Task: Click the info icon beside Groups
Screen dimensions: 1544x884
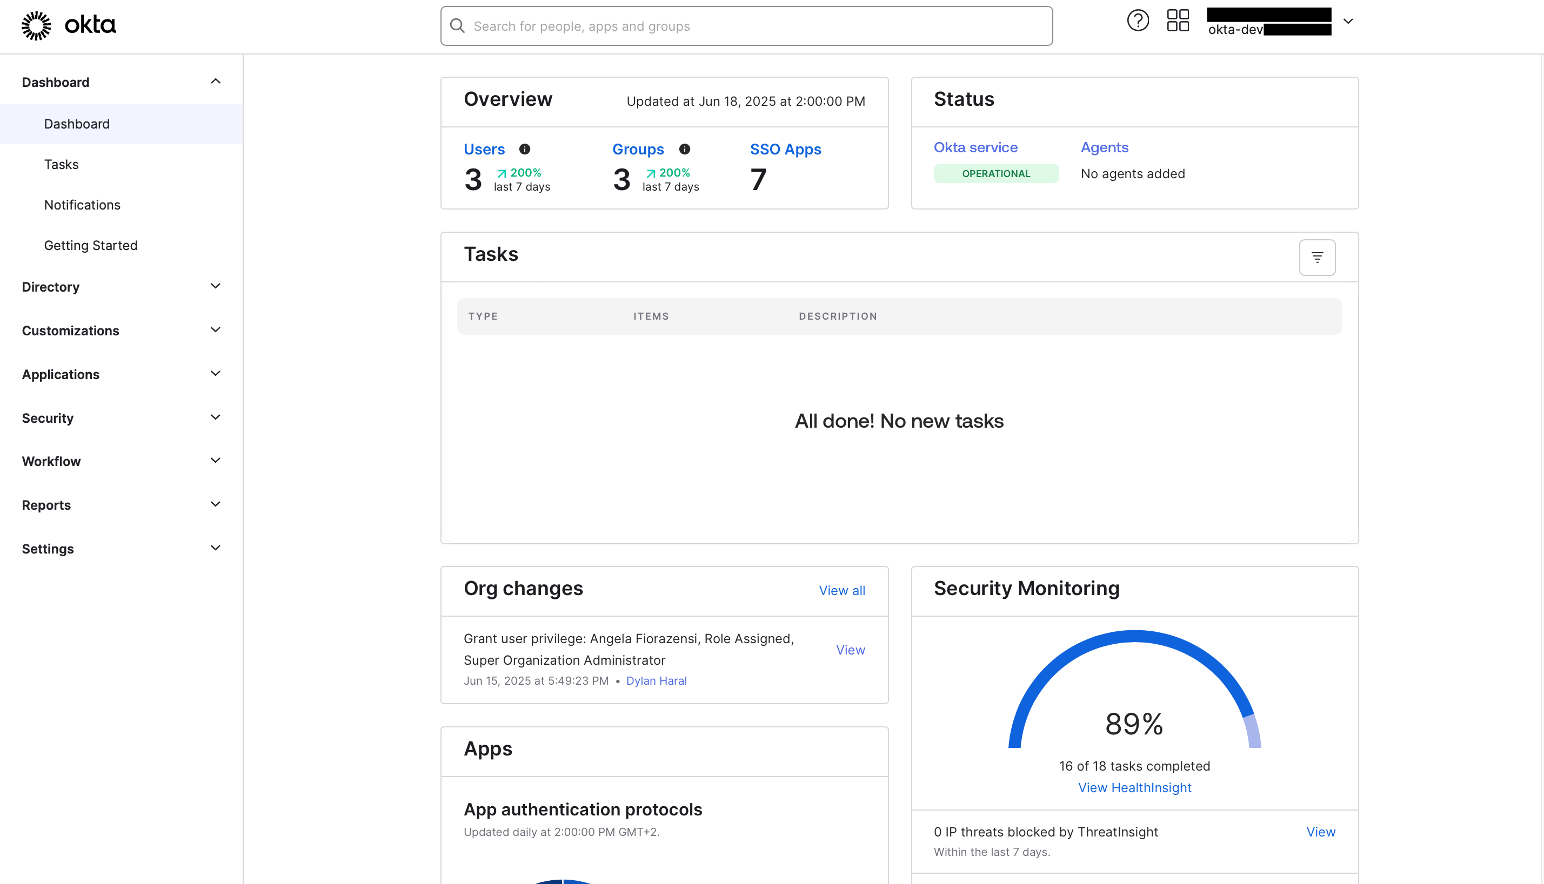Action: (684, 150)
